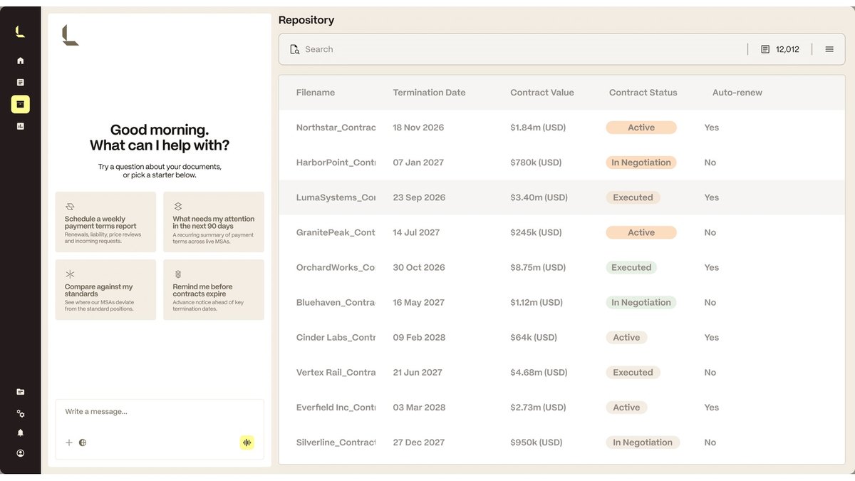This screenshot has width=855, height=481.
Task: Click the large logo atop the chat panel
Action: point(70,35)
